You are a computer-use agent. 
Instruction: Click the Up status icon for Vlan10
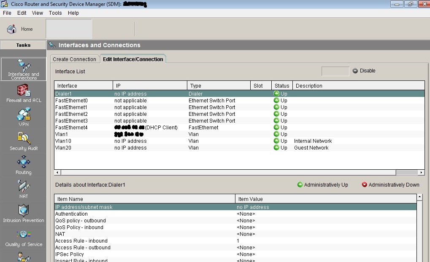[x=276, y=141]
